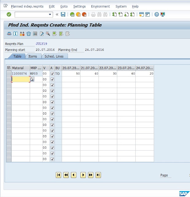
Task: Select row selector for material 11000074
Action: 9,74
